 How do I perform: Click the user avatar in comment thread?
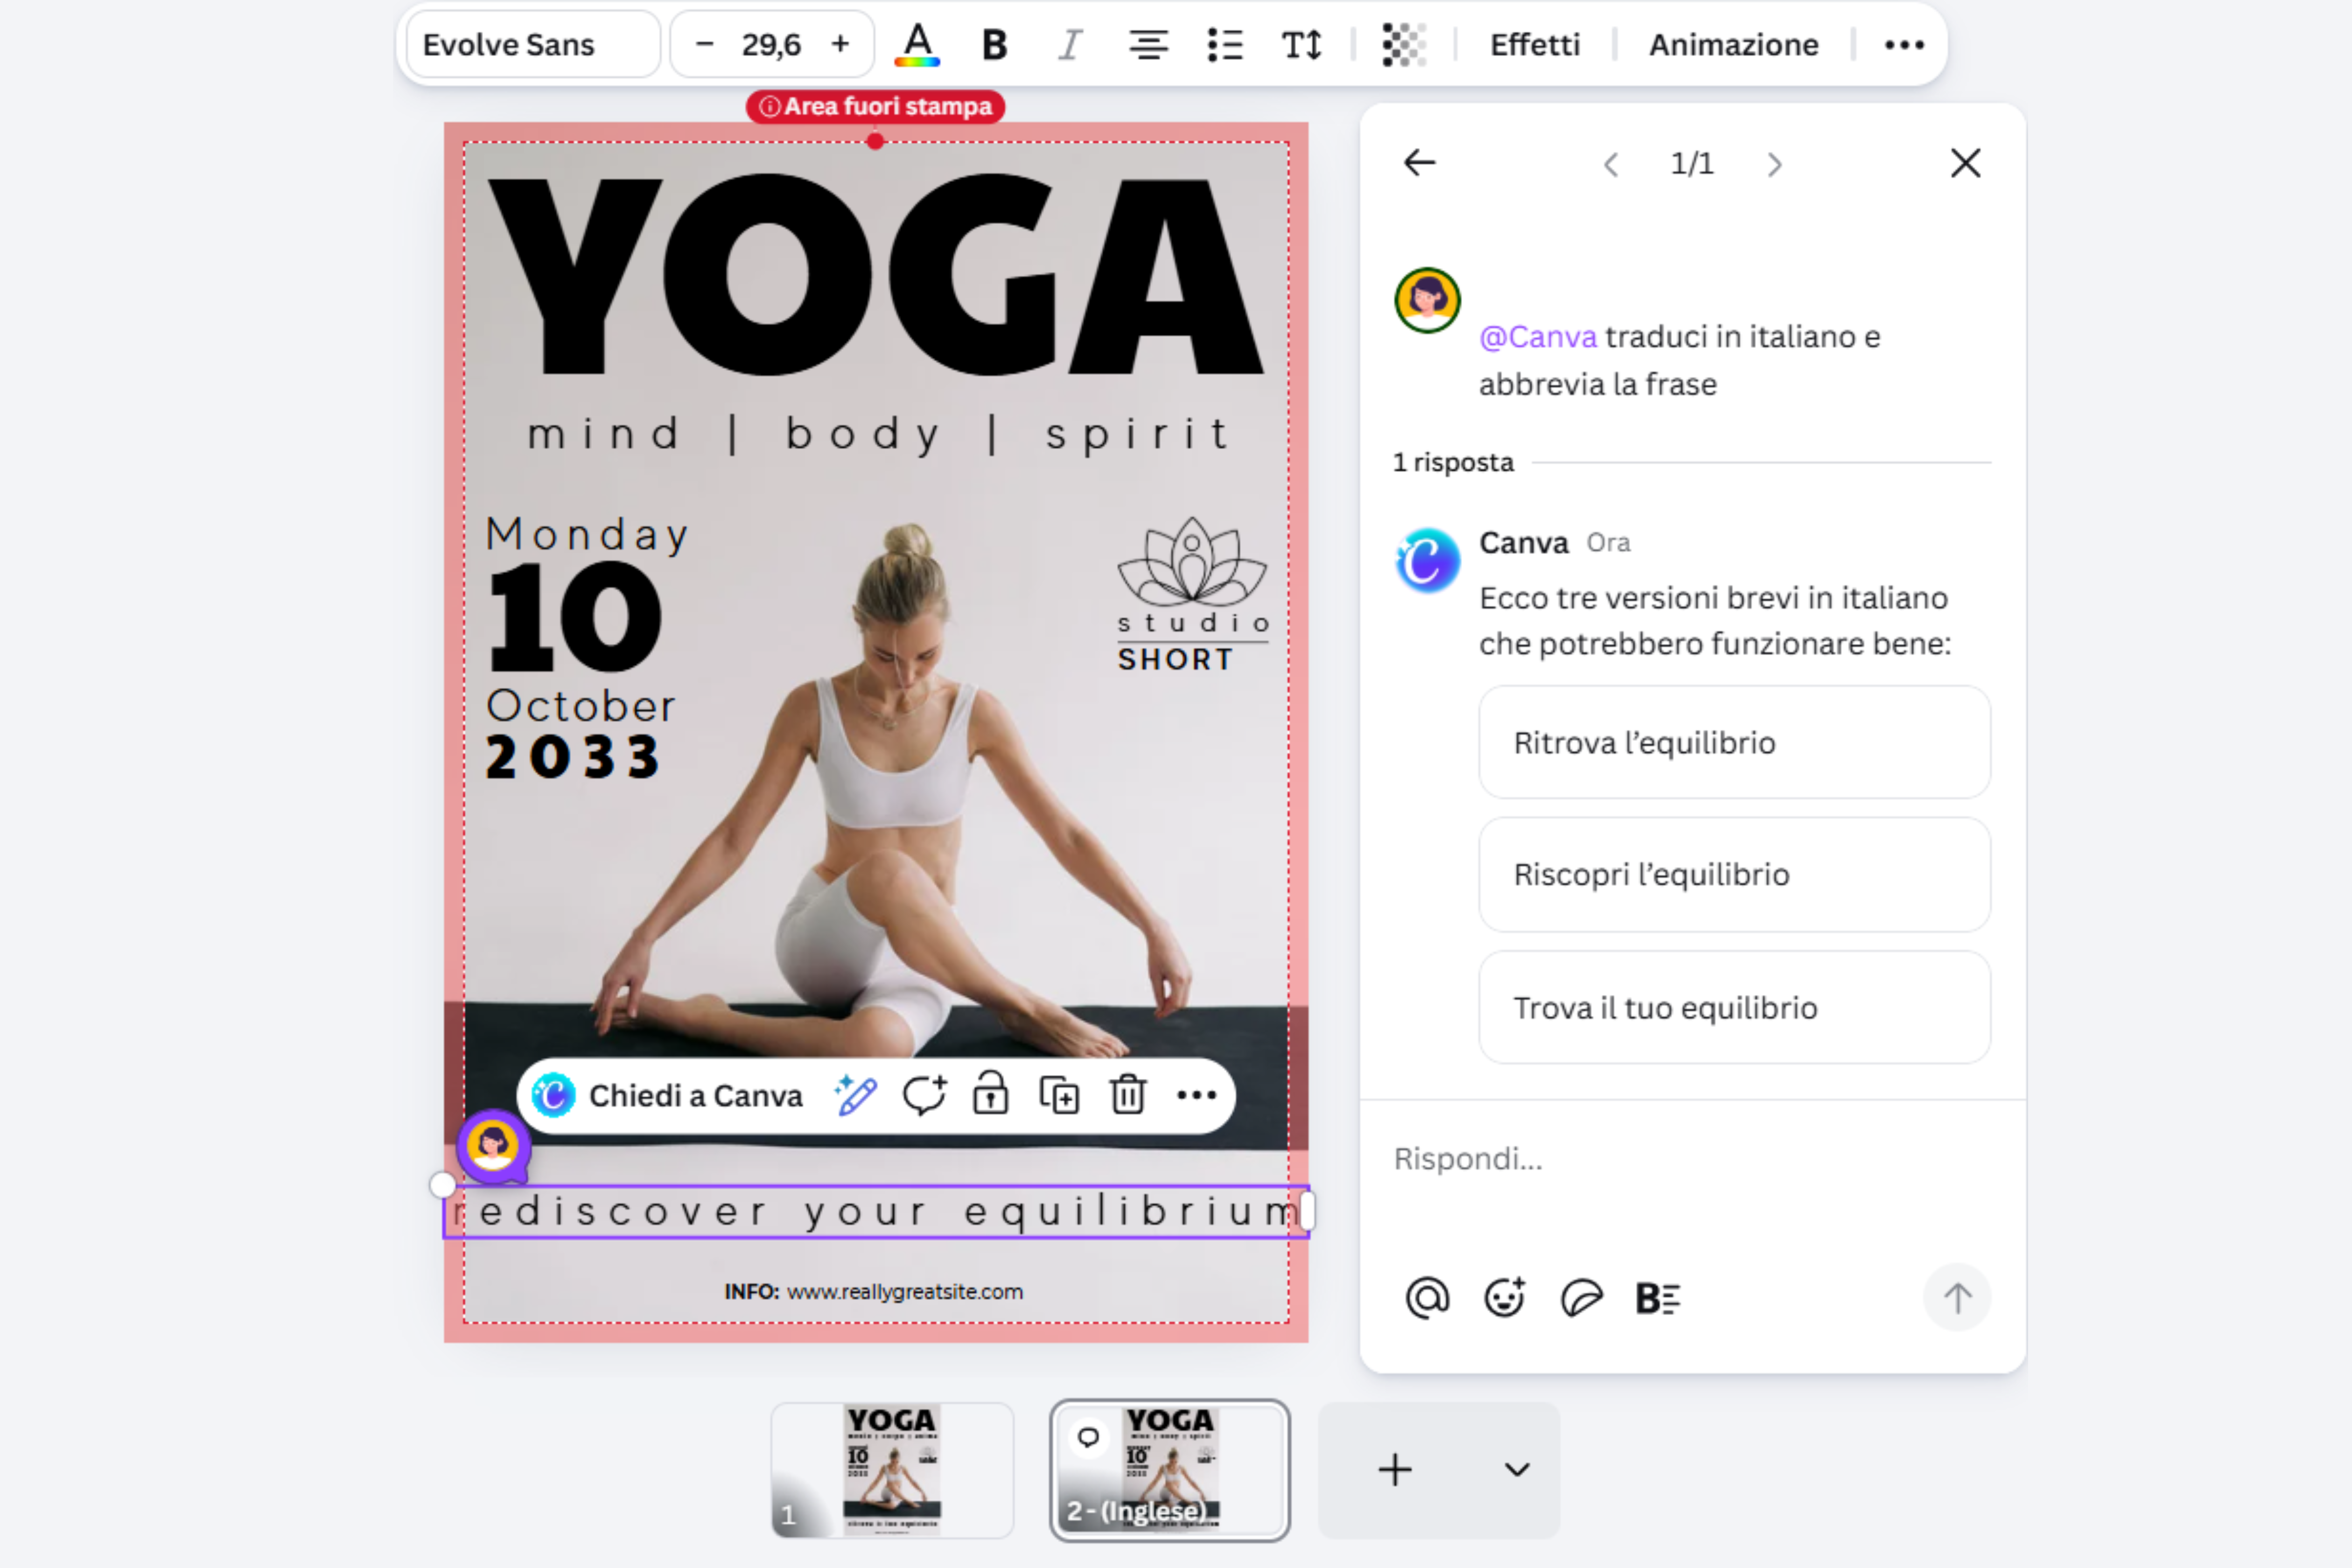click(x=1427, y=300)
